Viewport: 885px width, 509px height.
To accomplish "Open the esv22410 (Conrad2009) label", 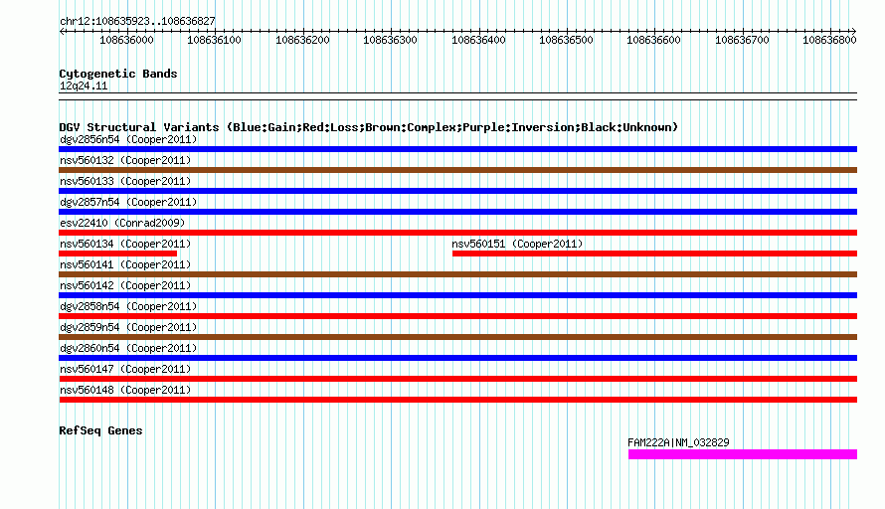I will pos(122,223).
